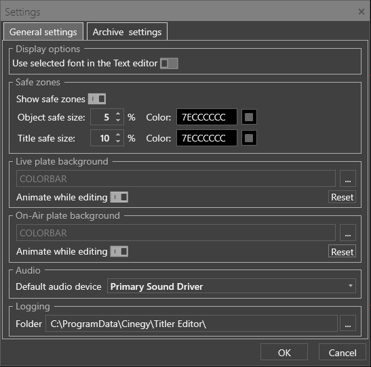The width and height of the screenshot is (371, 367).
Task: Toggle Show safe zones switch
Action: pyautogui.click(x=97, y=99)
